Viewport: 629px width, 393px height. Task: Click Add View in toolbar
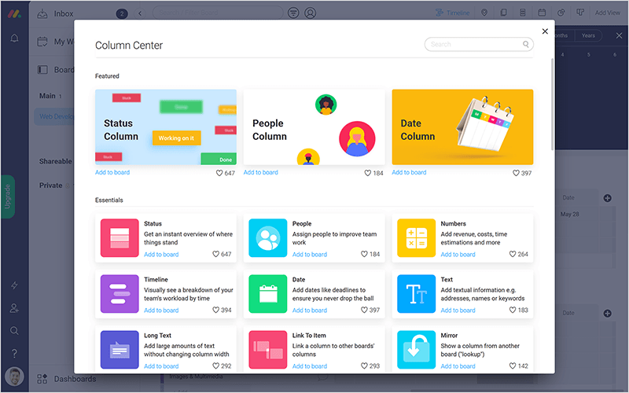607,13
